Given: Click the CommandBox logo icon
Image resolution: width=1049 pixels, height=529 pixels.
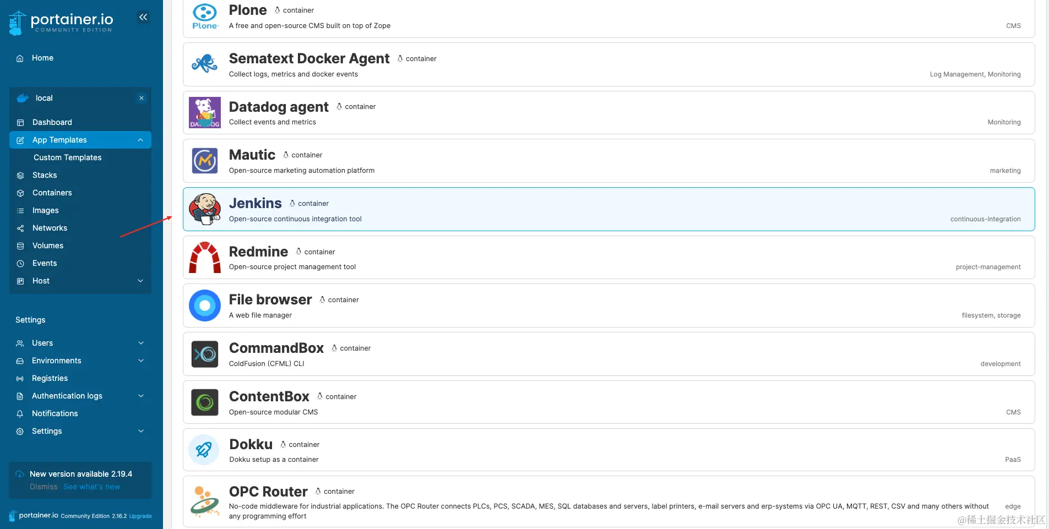Looking at the screenshot, I should click(205, 354).
